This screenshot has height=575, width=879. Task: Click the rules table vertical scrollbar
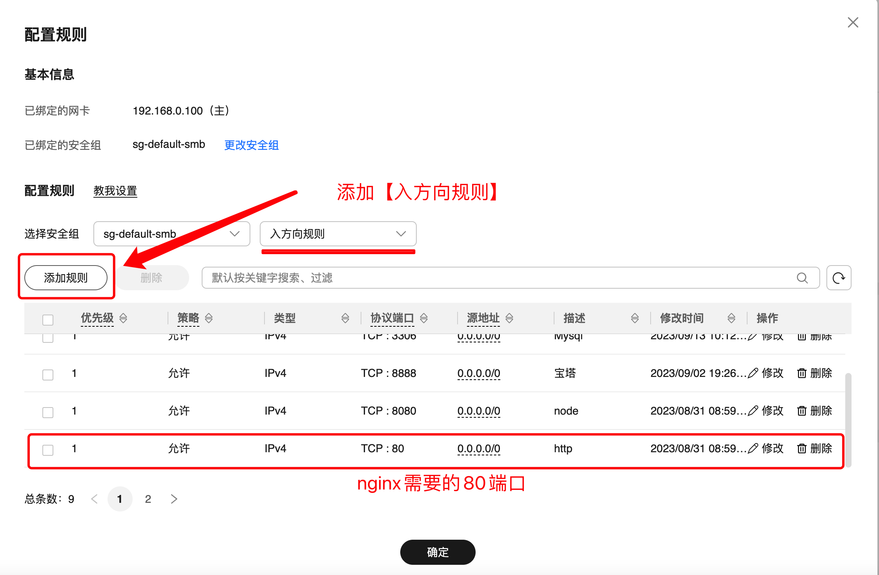pos(848,420)
